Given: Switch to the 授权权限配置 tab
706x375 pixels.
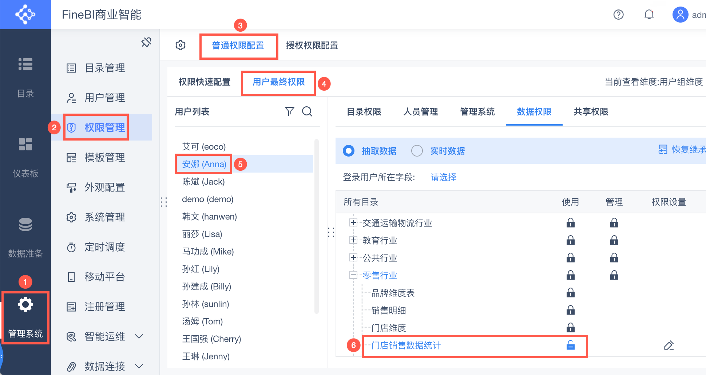Looking at the screenshot, I should pyautogui.click(x=312, y=46).
